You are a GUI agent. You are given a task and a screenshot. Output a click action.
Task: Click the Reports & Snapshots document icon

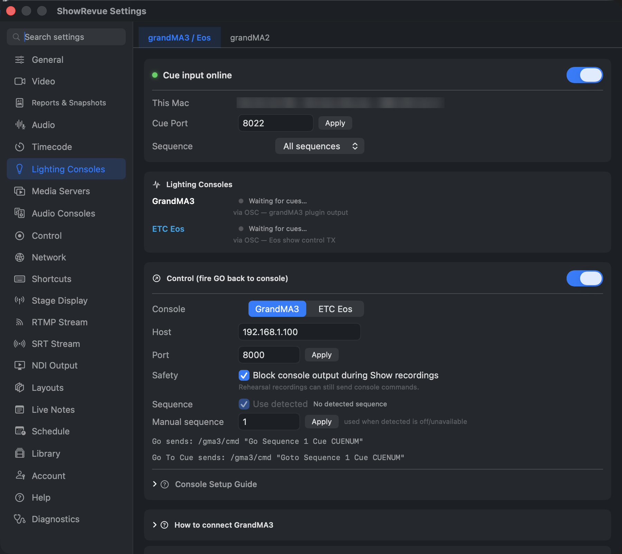(20, 103)
